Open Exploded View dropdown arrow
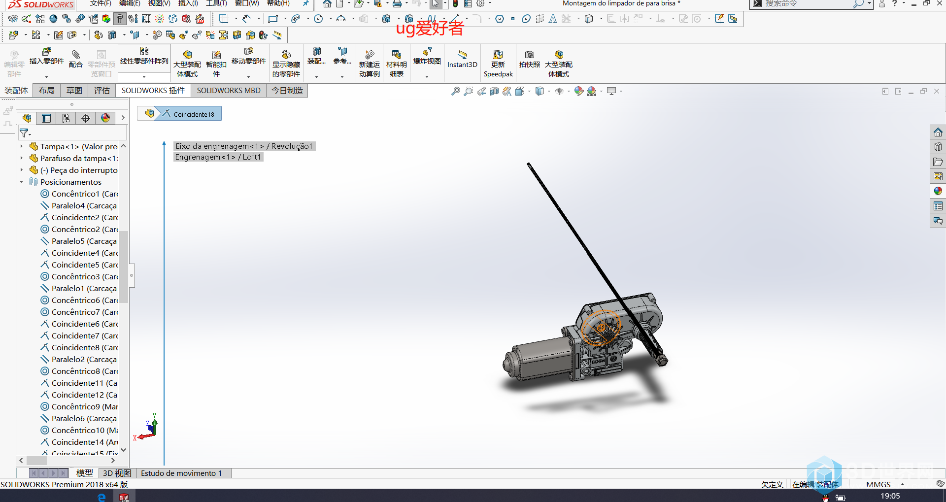The image size is (946, 502). [x=427, y=77]
